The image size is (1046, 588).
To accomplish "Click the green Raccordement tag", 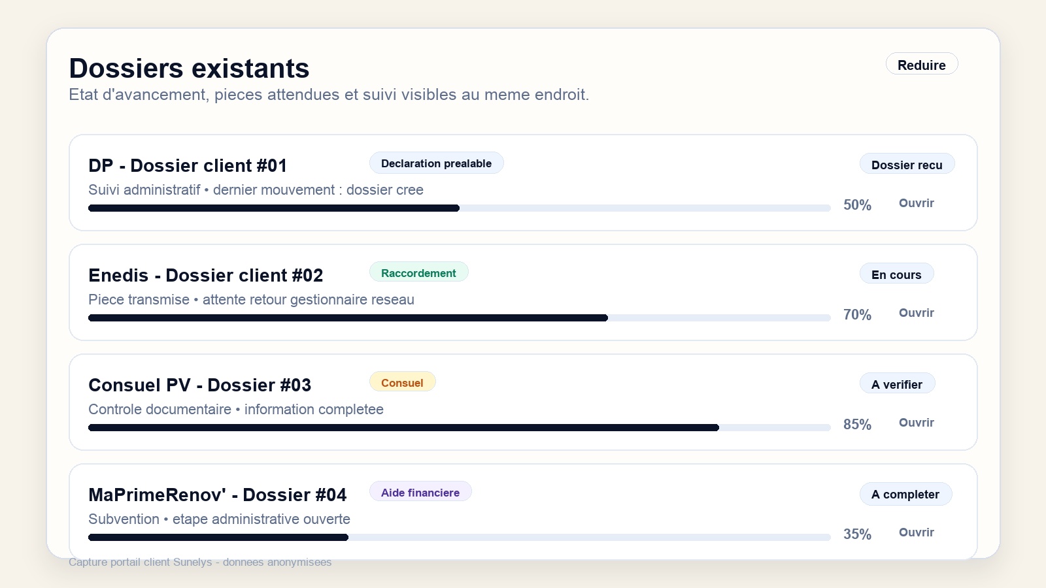I will (x=418, y=273).
